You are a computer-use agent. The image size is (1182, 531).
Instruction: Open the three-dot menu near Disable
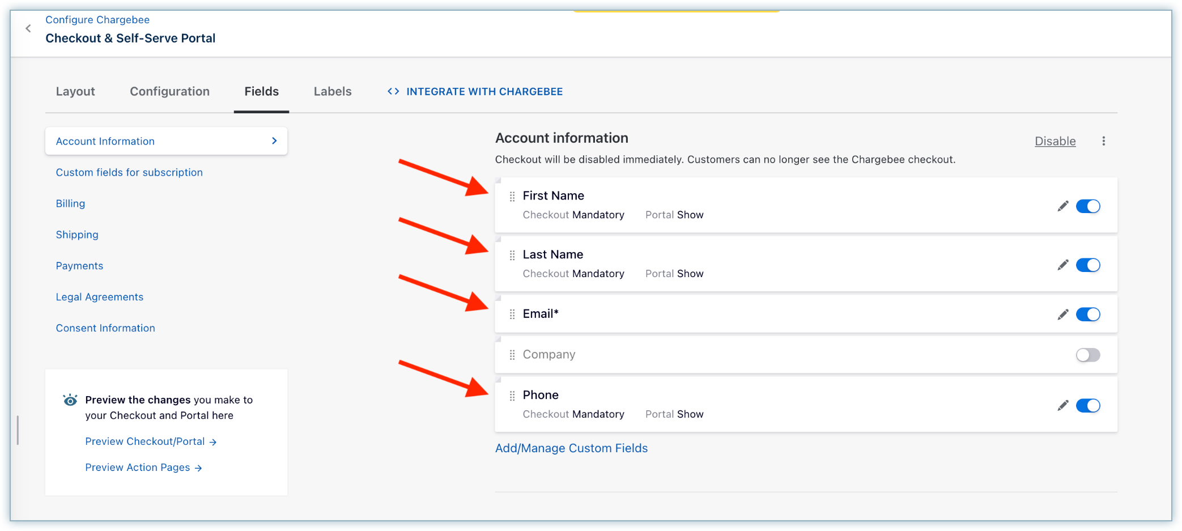click(1103, 141)
